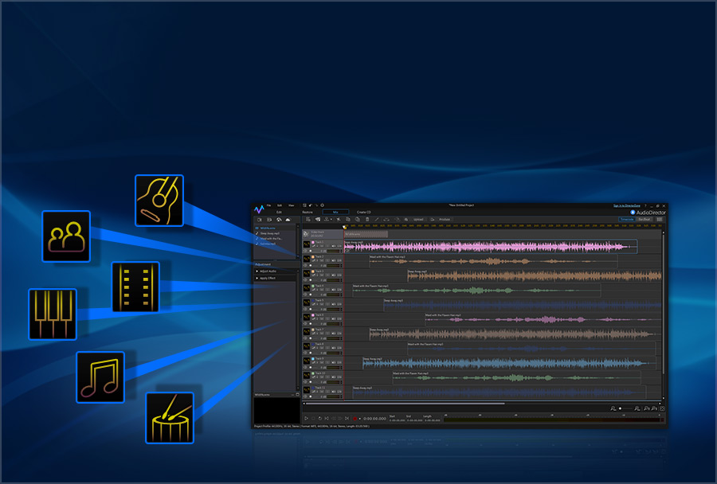Click the music notes icon
The image size is (717, 484).
coord(100,377)
